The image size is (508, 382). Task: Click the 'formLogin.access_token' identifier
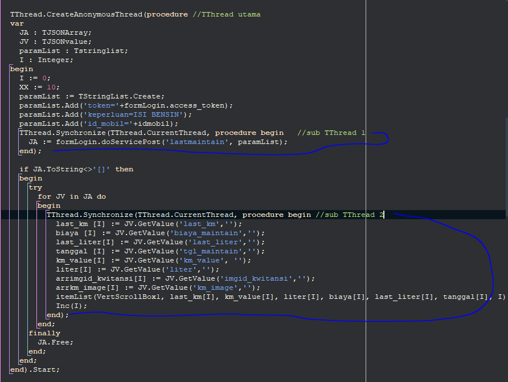click(x=174, y=105)
